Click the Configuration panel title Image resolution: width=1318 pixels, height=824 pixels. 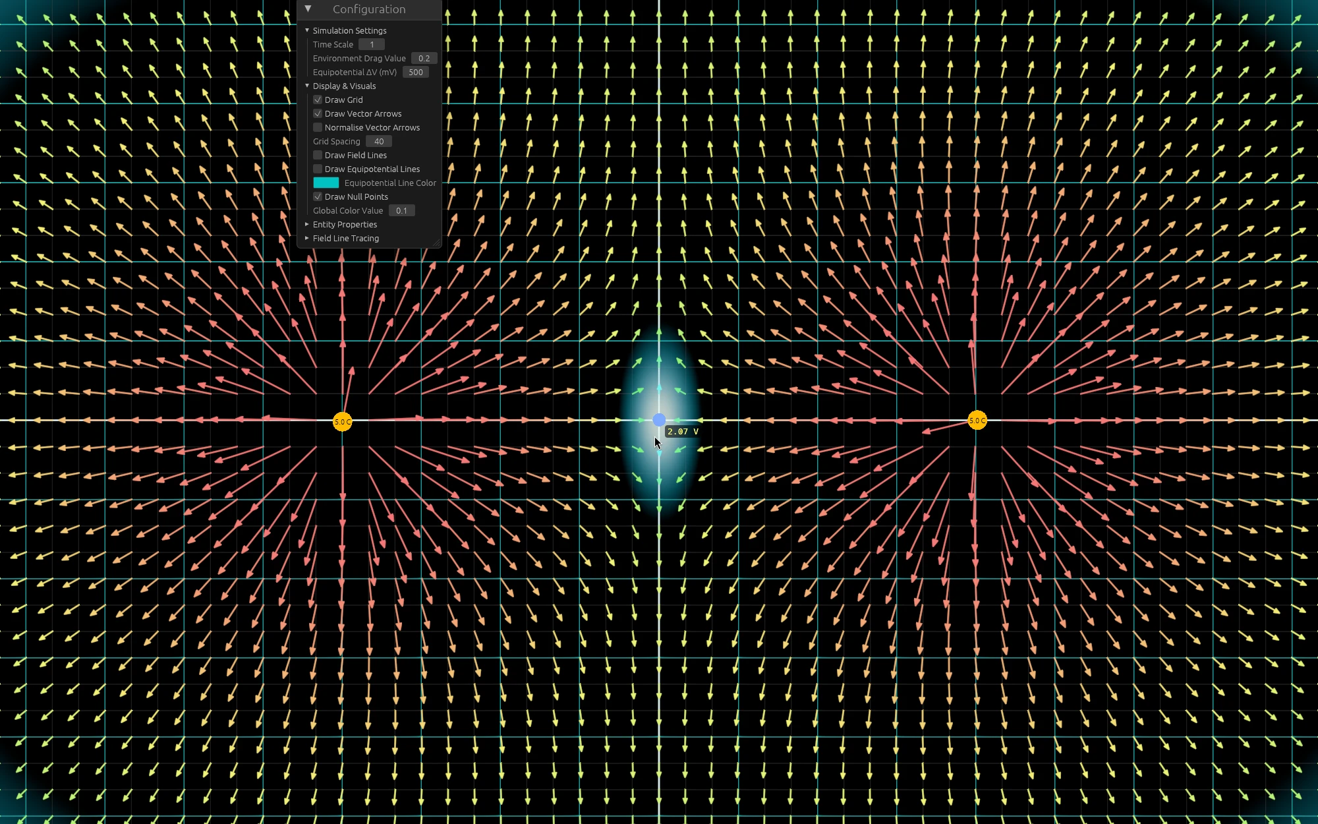pos(369,9)
